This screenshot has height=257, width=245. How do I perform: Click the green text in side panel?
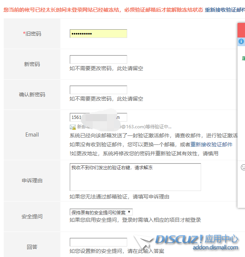pyautogui.click(x=243, y=58)
